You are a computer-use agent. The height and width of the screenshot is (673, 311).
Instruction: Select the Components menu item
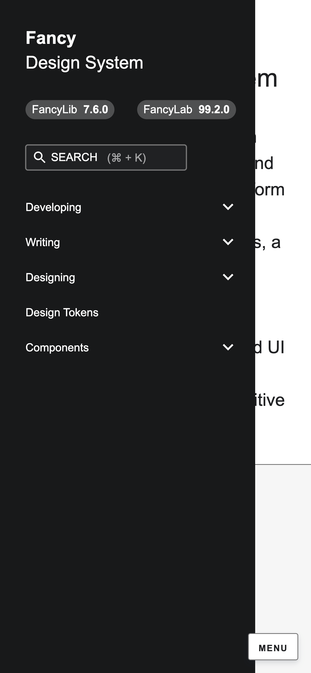(x=57, y=348)
